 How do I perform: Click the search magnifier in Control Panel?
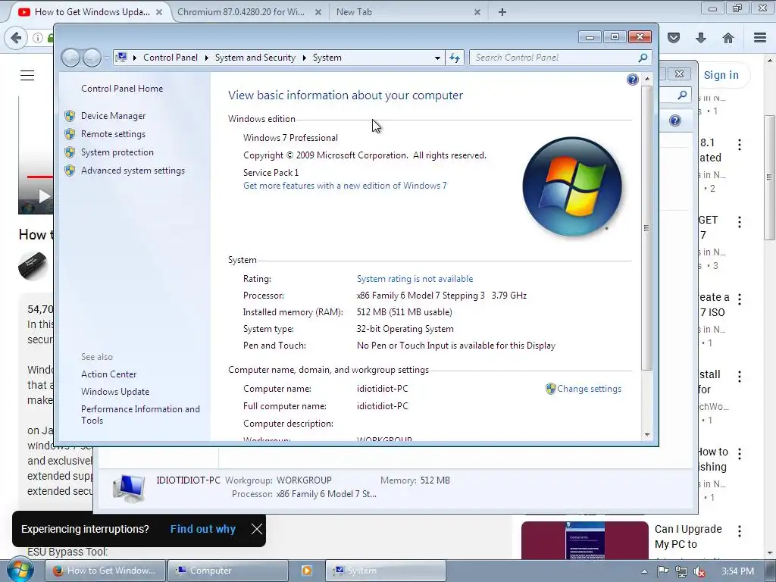643,58
